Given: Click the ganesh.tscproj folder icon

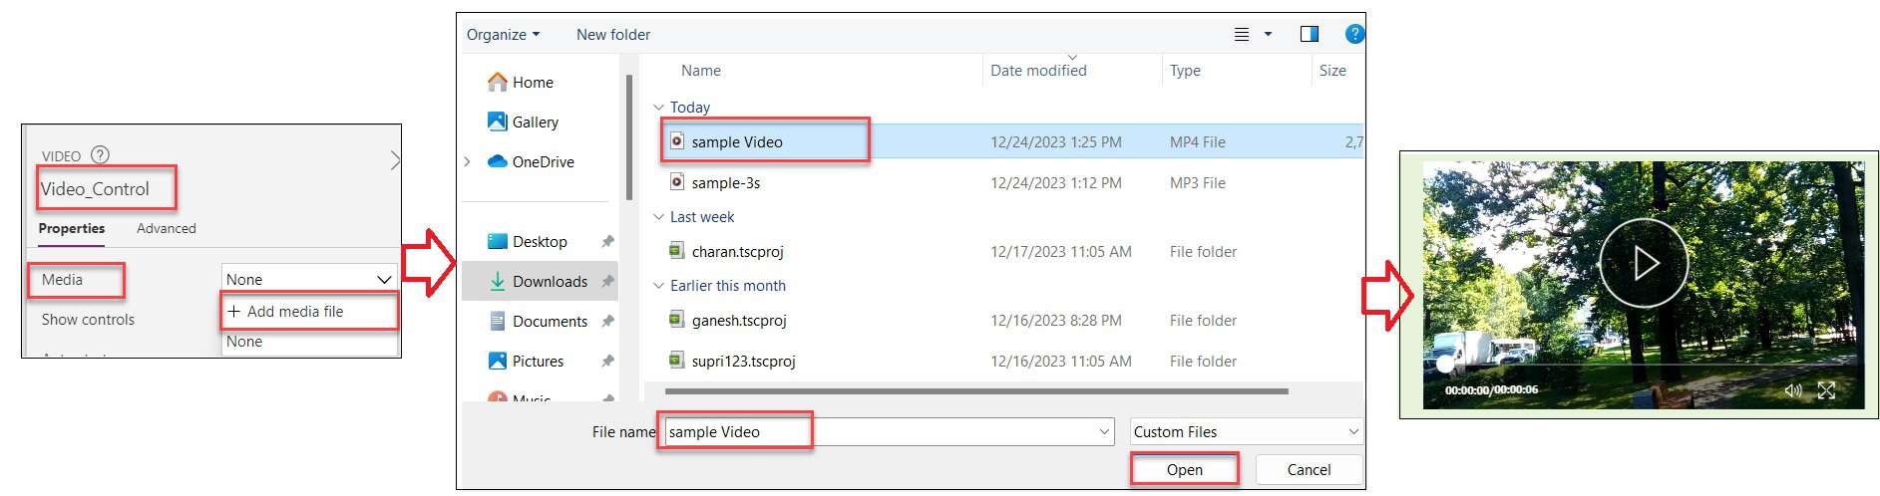Looking at the screenshot, I should (x=677, y=320).
